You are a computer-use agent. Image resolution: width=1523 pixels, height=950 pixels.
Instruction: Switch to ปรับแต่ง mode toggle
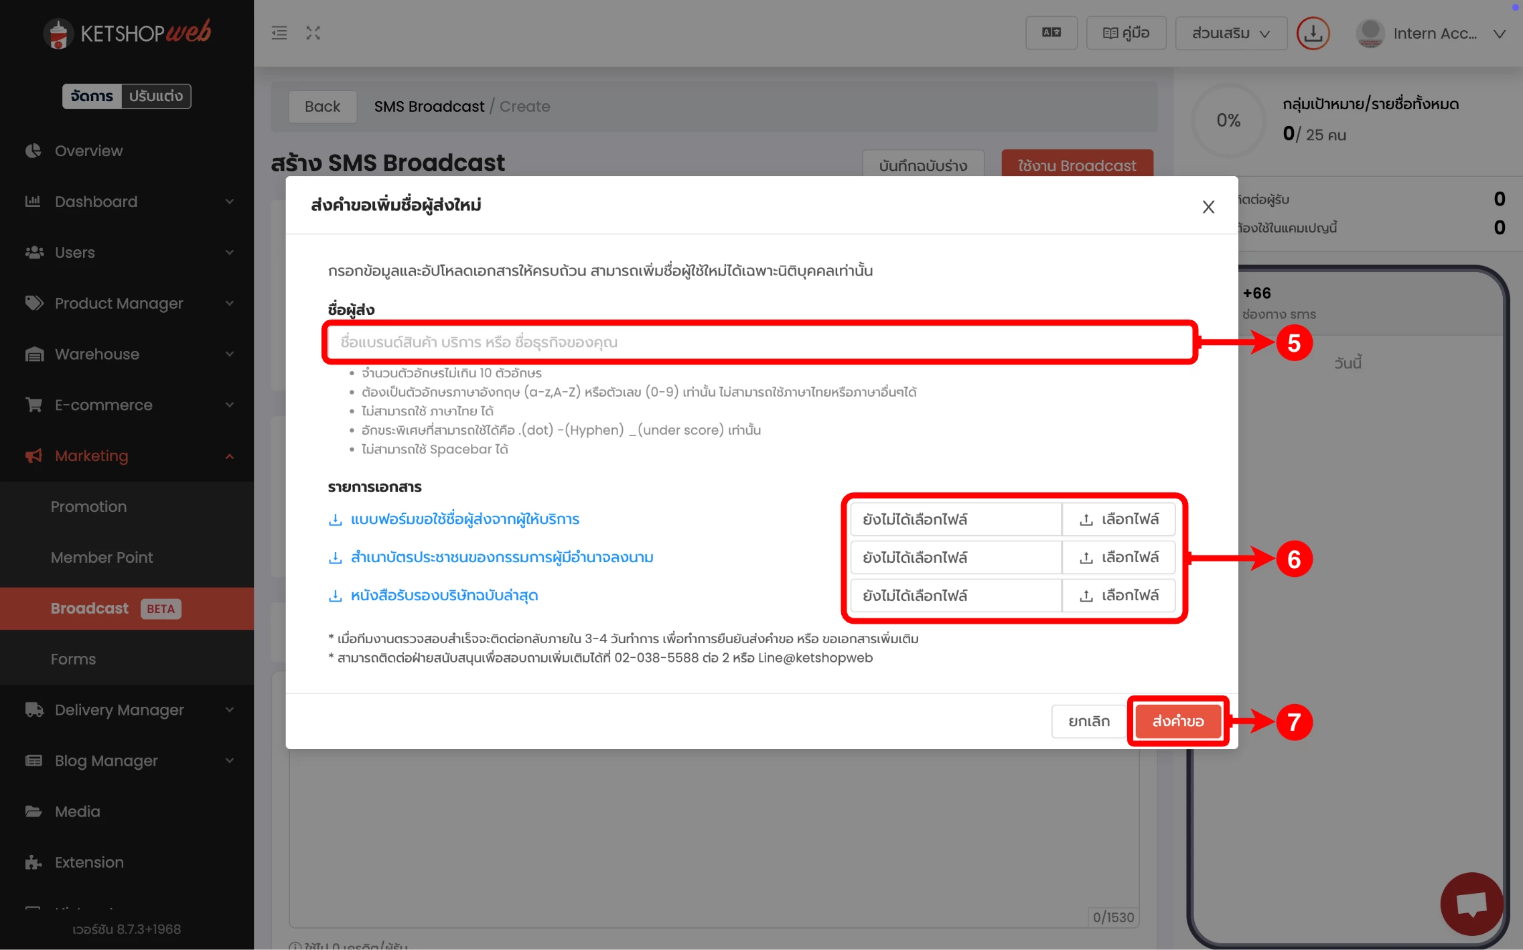click(x=155, y=96)
